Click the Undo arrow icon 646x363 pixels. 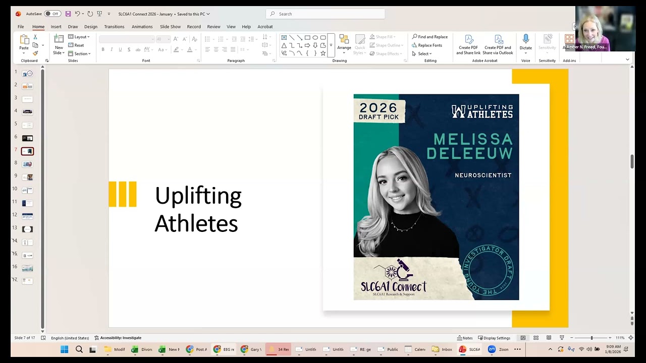77,14
